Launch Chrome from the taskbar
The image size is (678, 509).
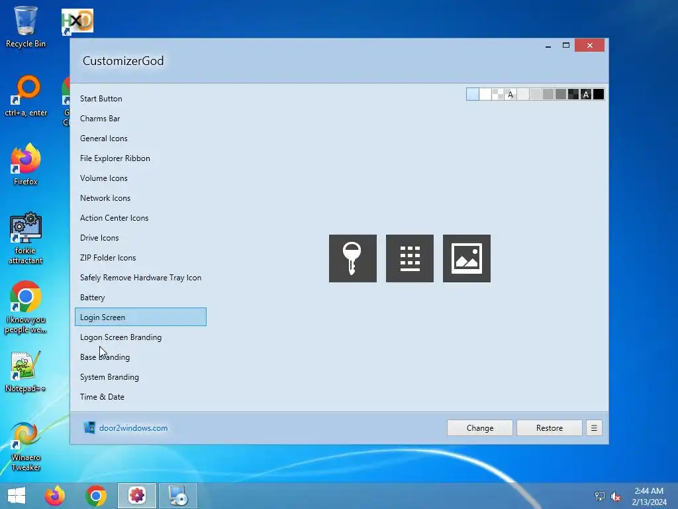[96, 496]
